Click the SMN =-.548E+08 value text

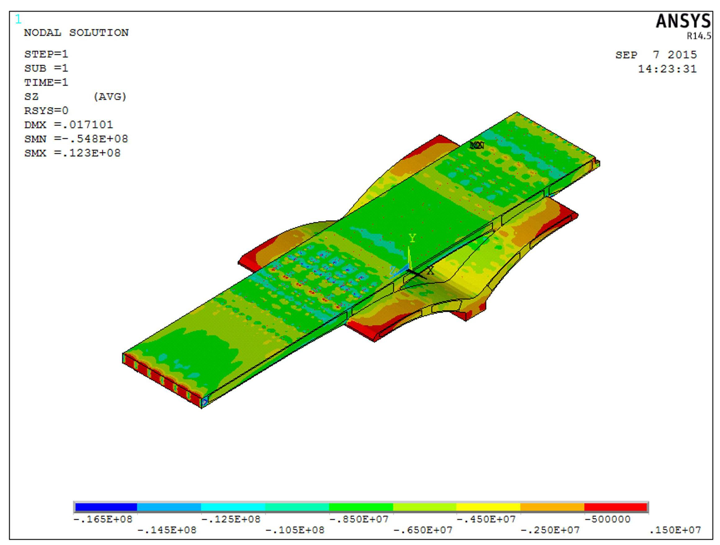point(76,139)
